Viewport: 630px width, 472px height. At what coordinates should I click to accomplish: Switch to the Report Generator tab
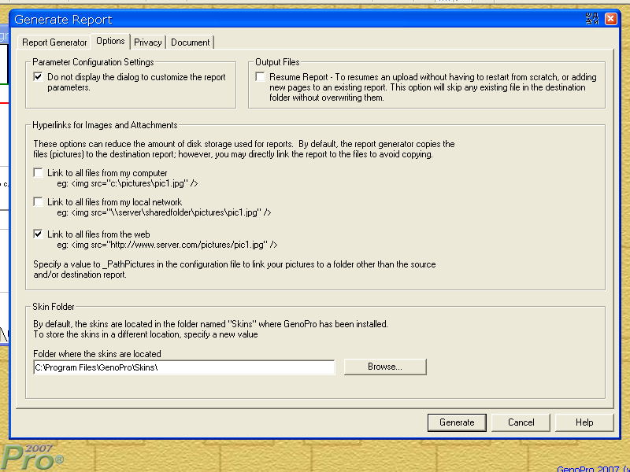pyautogui.click(x=54, y=42)
